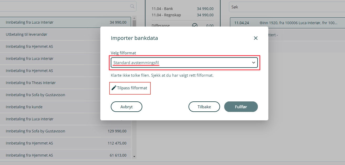Click the pencil icon beside Tilpass filformat
Viewport: 345px width, 165px height.
(x=114, y=88)
